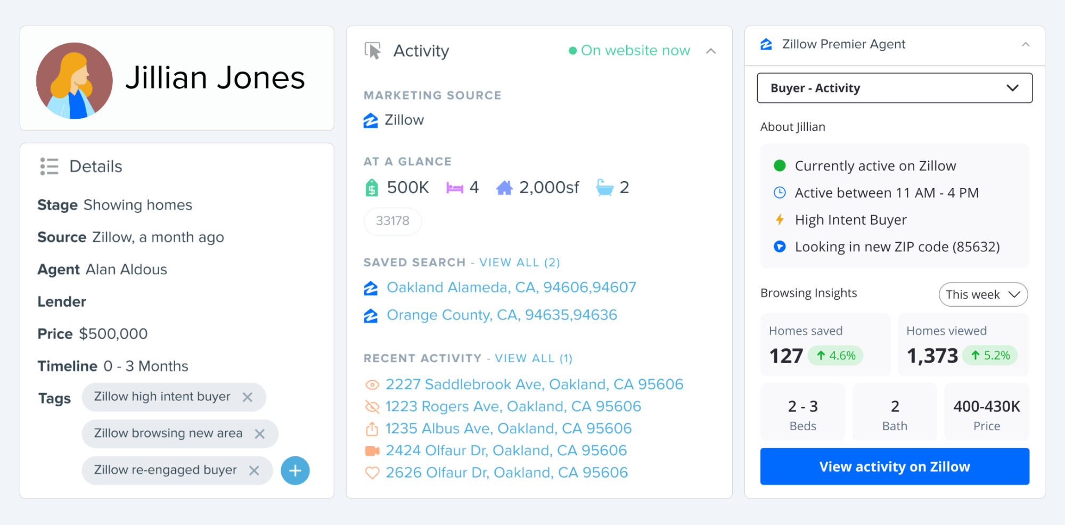Open Oakland Alameda saved search
Image resolution: width=1065 pixels, height=525 pixels.
[x=511, y=288]
